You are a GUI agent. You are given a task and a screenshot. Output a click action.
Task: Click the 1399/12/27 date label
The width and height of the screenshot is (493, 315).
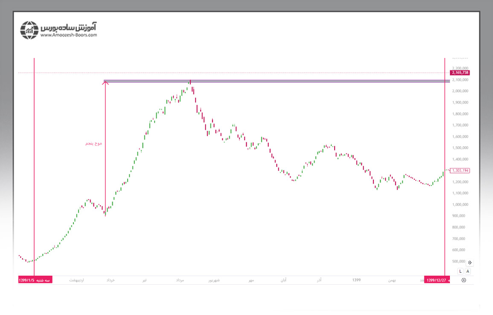(x=436, y=280)
